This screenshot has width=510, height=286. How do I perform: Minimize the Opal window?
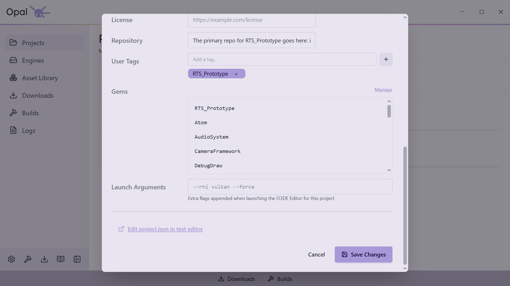point(462,12)
